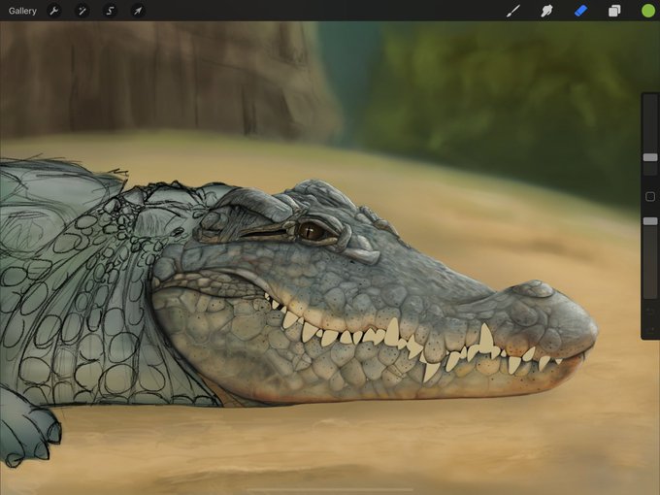Select the blue Eraser tool
Image resolution: width=660 pixels, height=495 pixels.
point(580,11)
